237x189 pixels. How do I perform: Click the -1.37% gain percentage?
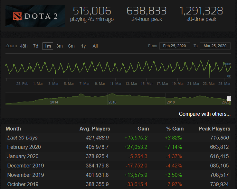[x=174, y=157]
